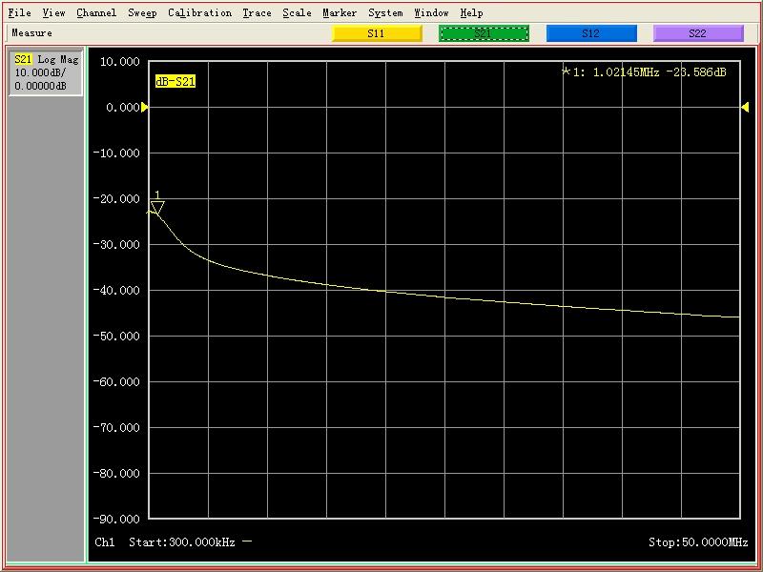Select the S11 measurement button

pos(377,33)
